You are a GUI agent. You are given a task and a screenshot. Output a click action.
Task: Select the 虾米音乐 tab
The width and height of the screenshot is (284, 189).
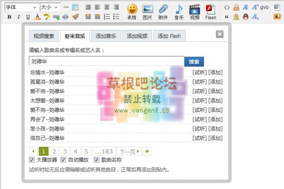click(x=75, y=36)
